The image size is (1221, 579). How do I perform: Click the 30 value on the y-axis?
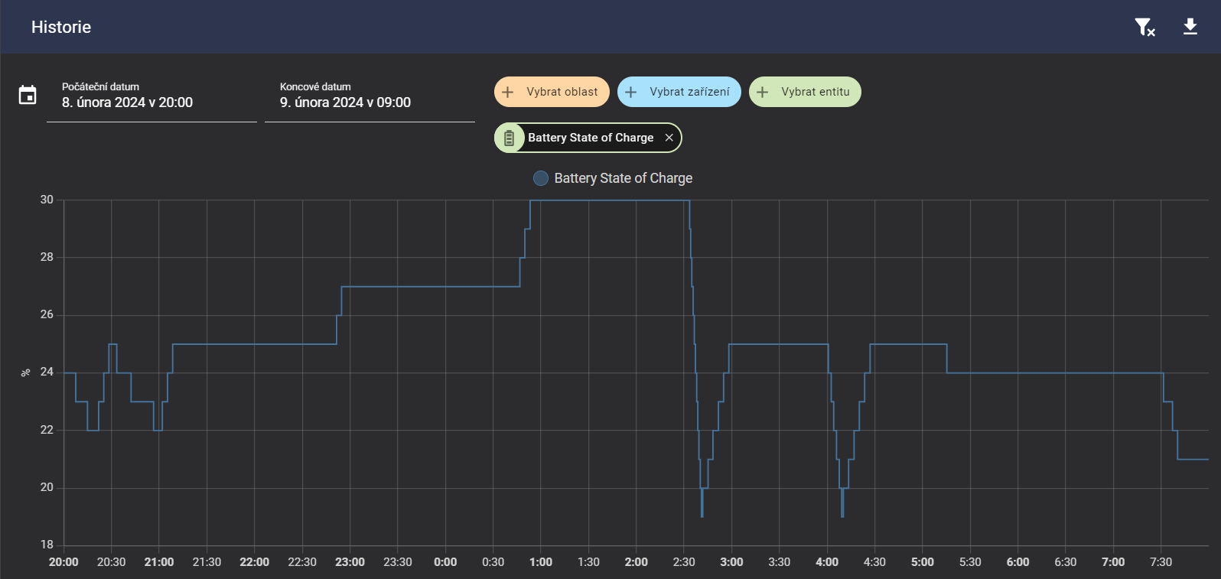[x=47, y=200]
